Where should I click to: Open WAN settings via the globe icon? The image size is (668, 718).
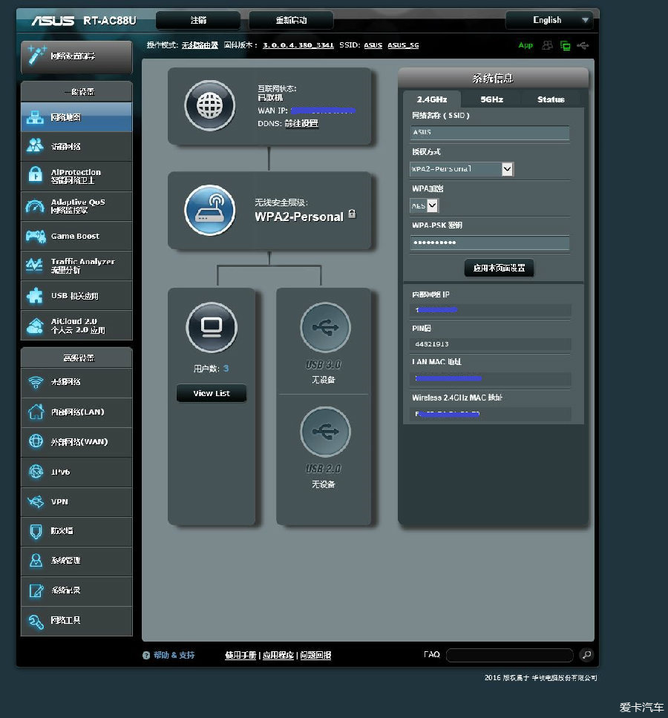pos(36,441)
